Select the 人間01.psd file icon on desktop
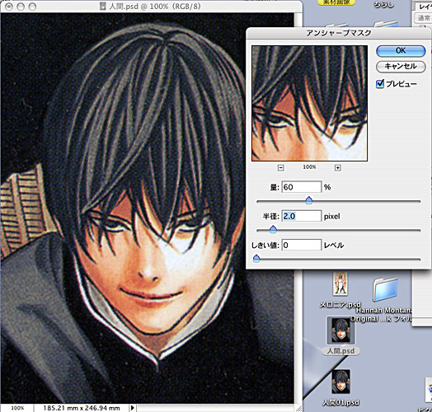432x412 pixels. [x=340, y=382]
